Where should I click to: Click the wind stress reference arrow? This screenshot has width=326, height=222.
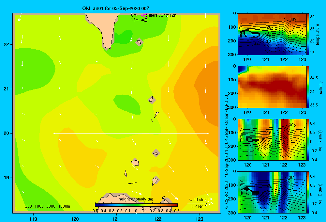pos(200,203)
